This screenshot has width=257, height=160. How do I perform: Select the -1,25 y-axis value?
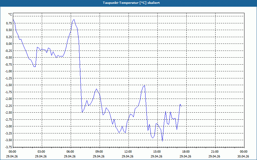click(x=9, y=78)
